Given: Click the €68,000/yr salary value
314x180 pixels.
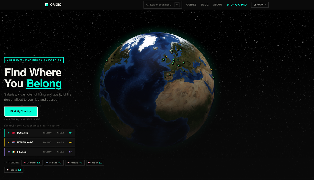Looking at the screenshot, I should pyautogui.click(x=48, y=142).
